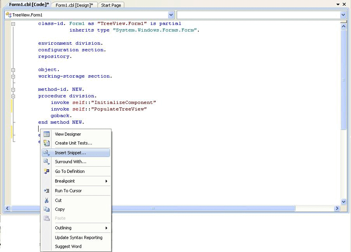The height and width of the screenshot is (252, 351).
Task: Click the vertical scrollbar down arrow
Action: [344, 201]
